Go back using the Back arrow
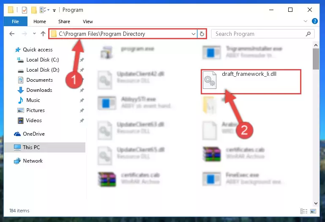 click(x=12, y=34)
